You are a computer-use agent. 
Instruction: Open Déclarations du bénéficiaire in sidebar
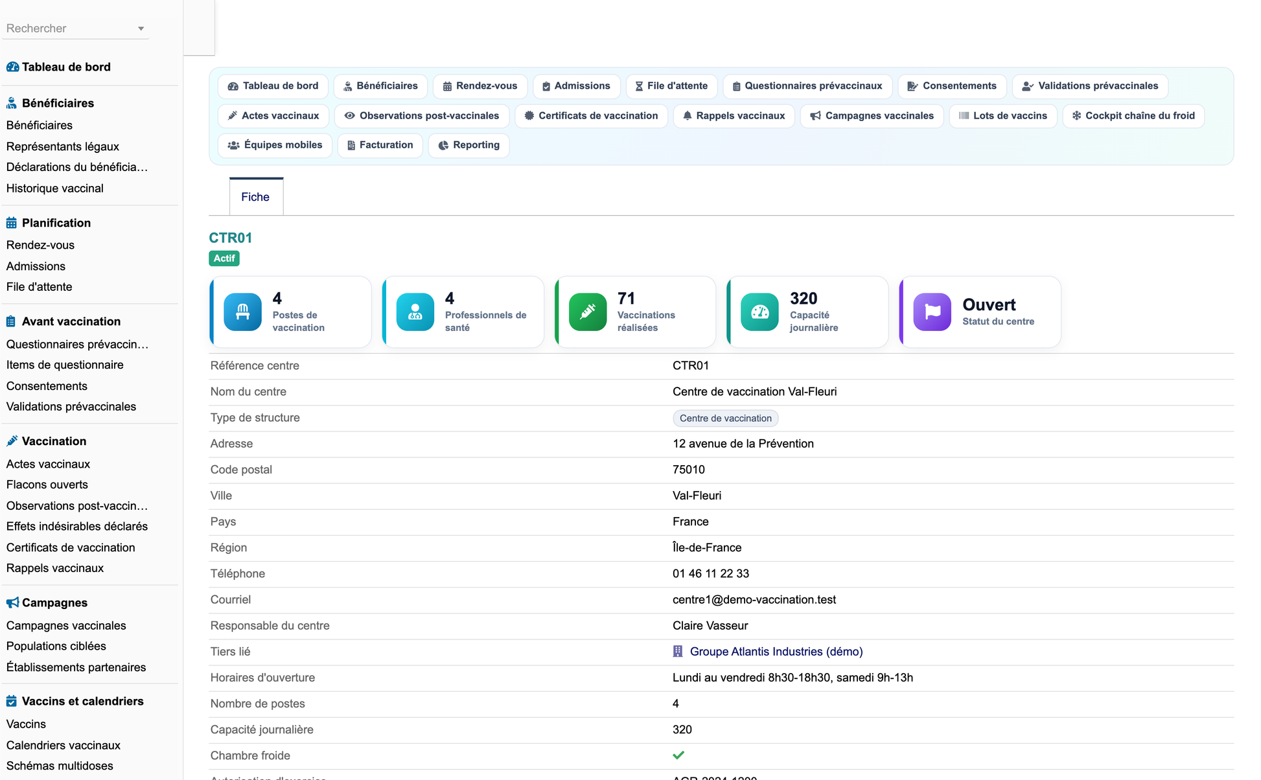[x=77, y=167]
